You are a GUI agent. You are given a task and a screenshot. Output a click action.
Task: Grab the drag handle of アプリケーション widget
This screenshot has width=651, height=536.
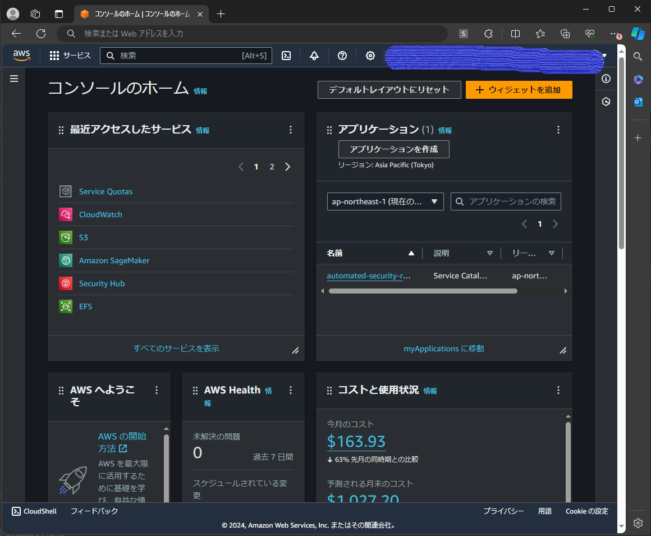click(329, 130)
